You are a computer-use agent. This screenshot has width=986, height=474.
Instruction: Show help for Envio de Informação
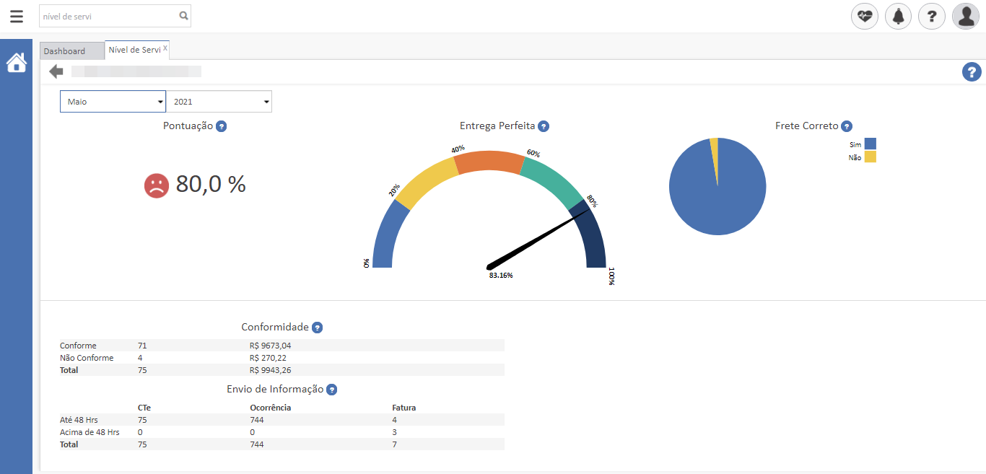331,390
